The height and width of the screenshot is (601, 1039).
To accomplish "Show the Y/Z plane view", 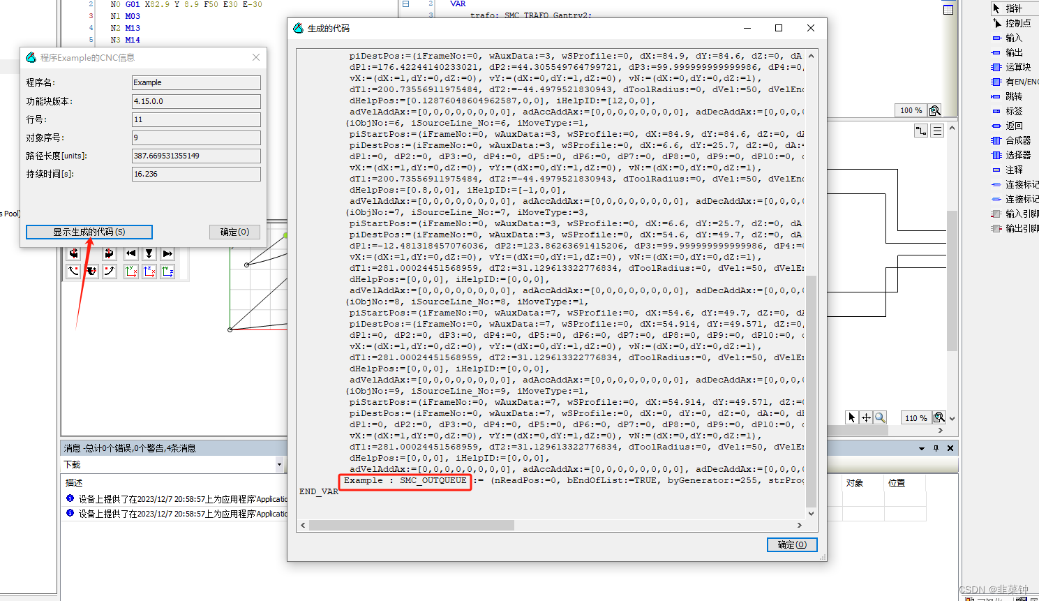I will click(167, 272).
